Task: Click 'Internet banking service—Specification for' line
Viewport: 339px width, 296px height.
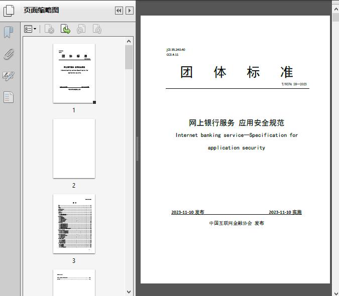Action: pos(237,135)
